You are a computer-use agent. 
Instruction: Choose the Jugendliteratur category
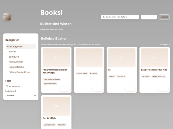click(x=16, y=67)
